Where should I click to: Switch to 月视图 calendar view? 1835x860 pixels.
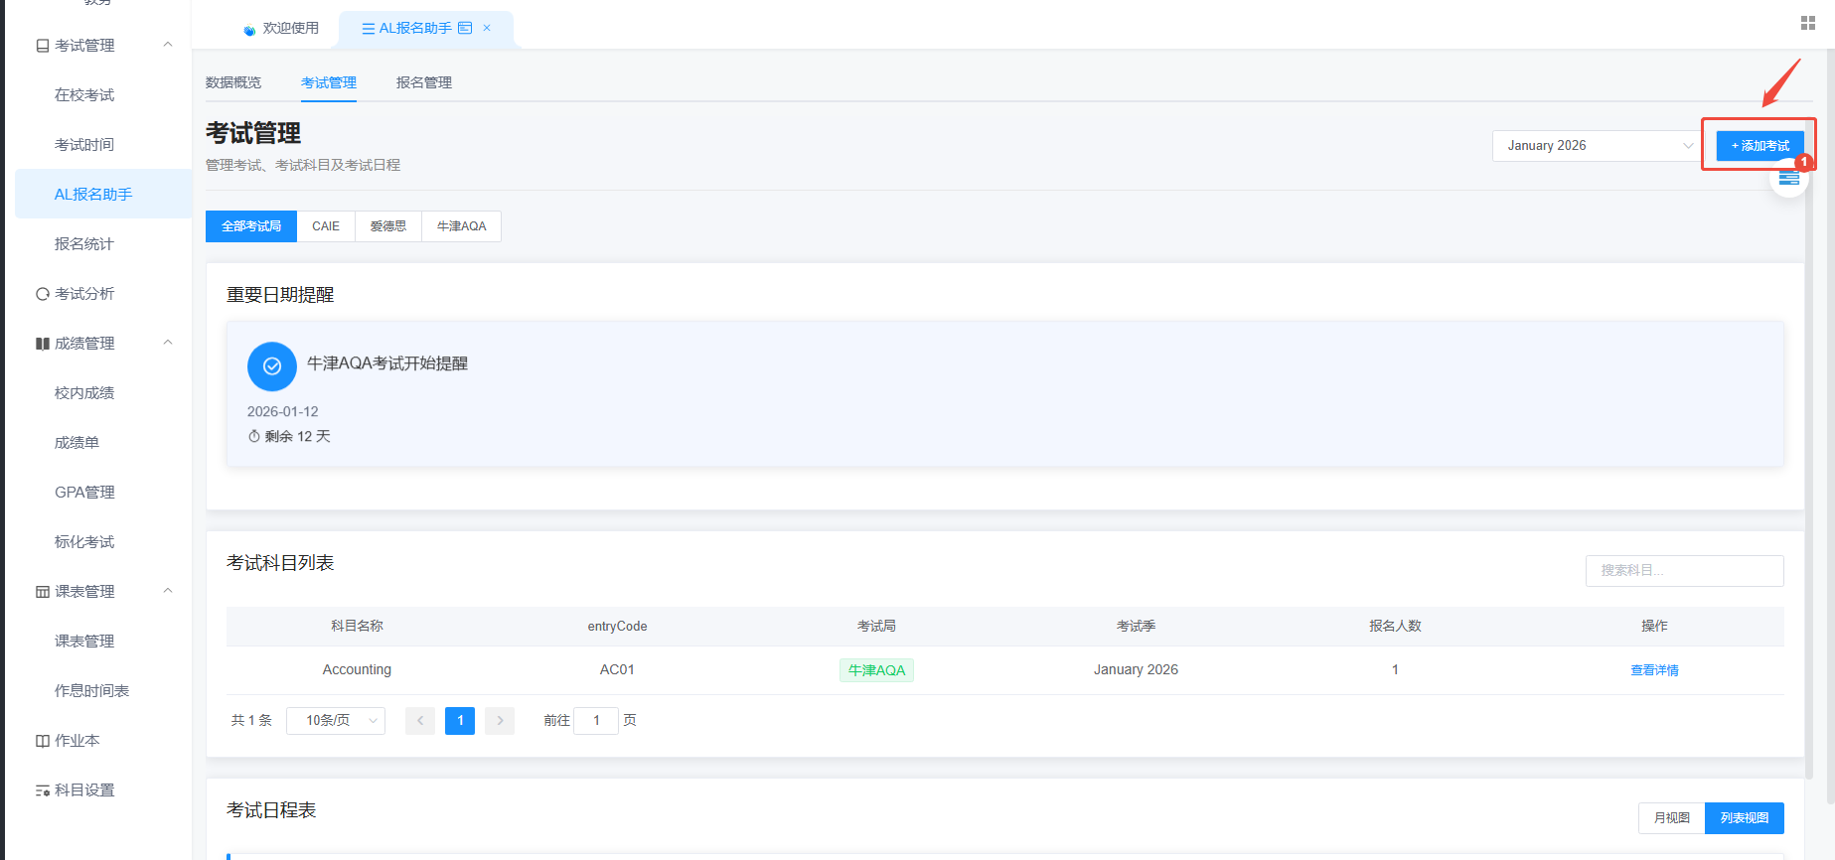(x=1672, y=818)
